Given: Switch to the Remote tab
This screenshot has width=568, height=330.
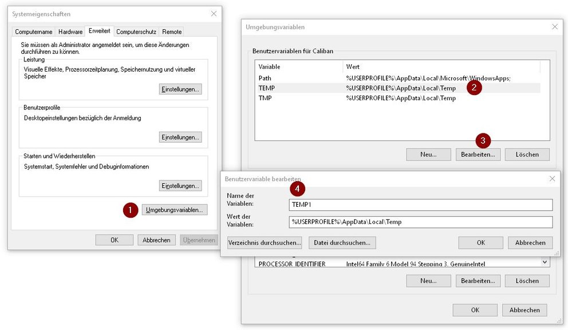Looking at the screenshot, I should pos(171,32).
